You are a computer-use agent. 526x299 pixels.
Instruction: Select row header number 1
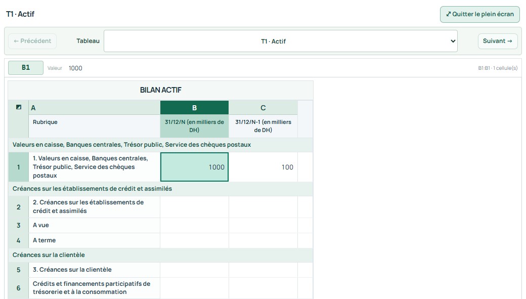(18, 167)
